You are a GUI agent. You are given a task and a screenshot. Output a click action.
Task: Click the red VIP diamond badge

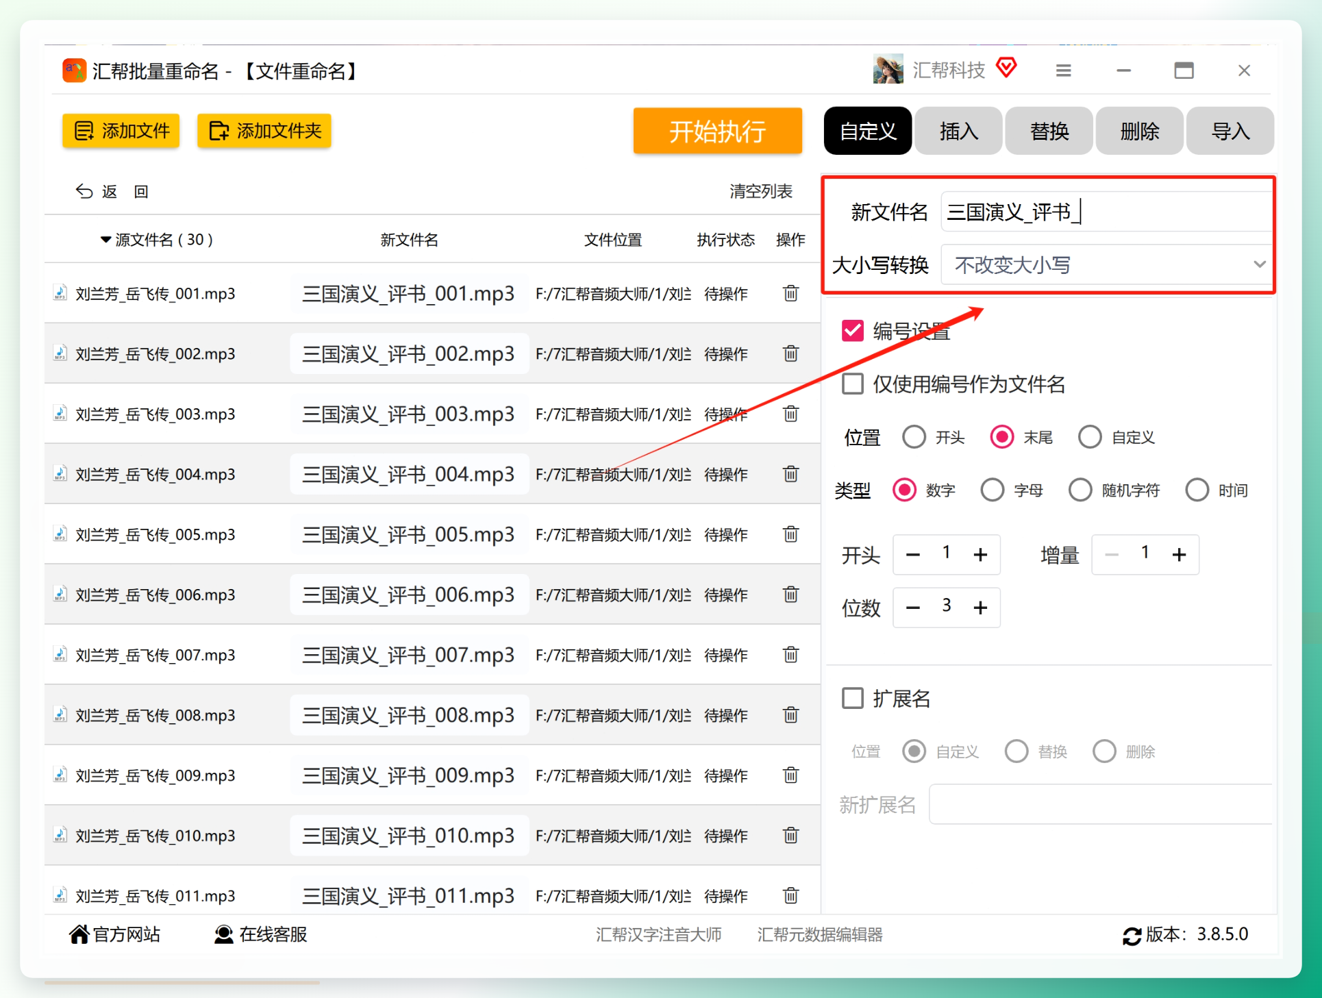click(1006, 68)
